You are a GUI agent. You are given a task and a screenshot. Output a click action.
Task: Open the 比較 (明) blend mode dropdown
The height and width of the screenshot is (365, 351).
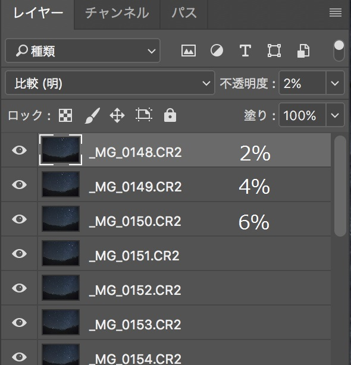pyautogui.click(x=110, y=83)
